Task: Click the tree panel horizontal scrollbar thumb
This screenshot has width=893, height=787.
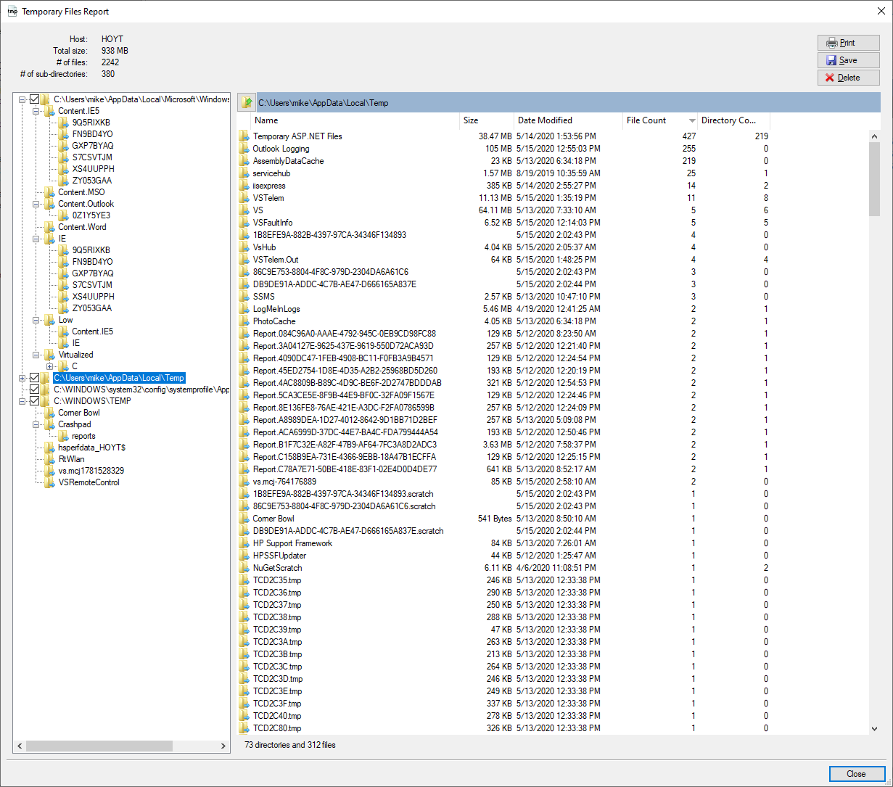Action: pos(100,746)
